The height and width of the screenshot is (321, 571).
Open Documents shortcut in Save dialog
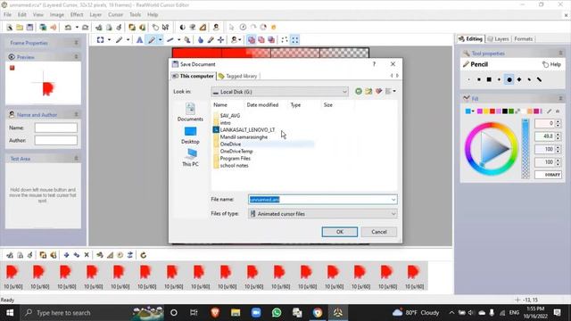pos(190,112)
